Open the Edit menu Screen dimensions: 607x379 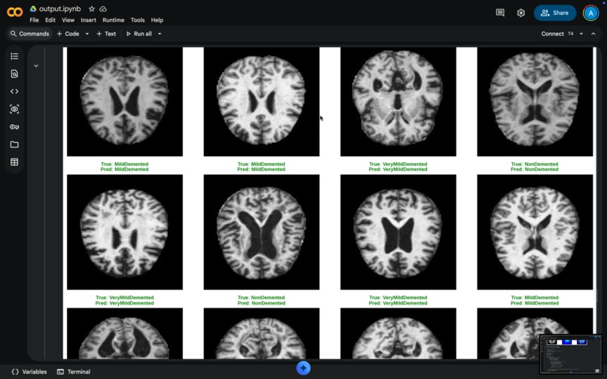50,20
